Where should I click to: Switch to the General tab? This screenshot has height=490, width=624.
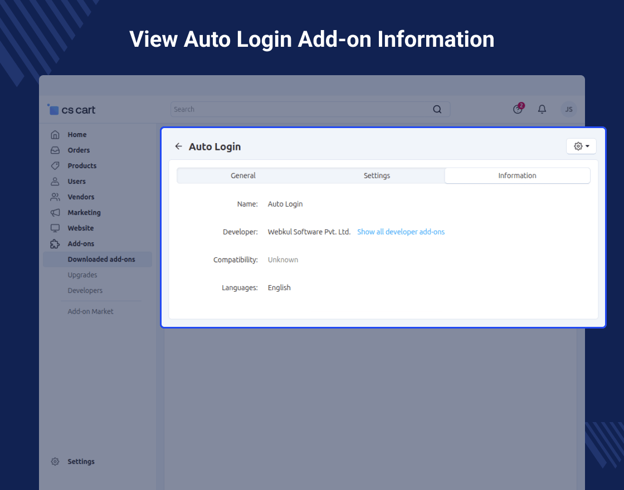243,175
